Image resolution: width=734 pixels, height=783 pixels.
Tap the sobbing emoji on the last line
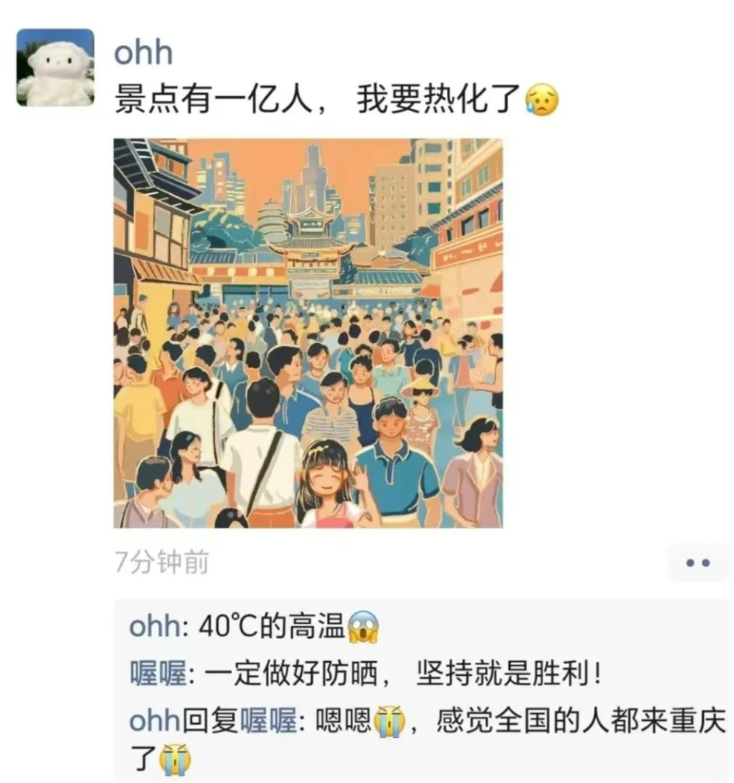click(x=175, y=759)
